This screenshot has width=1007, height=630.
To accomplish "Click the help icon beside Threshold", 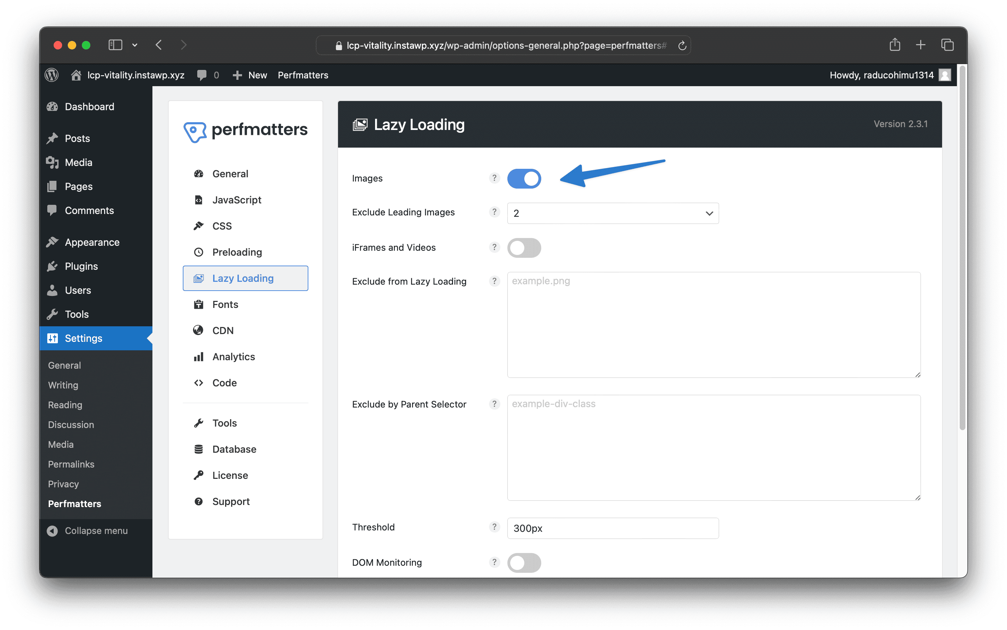I will tap(494, 527).
